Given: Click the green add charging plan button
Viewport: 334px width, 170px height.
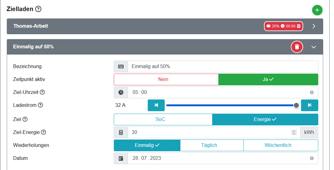Looking at the screenshot, I should [317, 10].
